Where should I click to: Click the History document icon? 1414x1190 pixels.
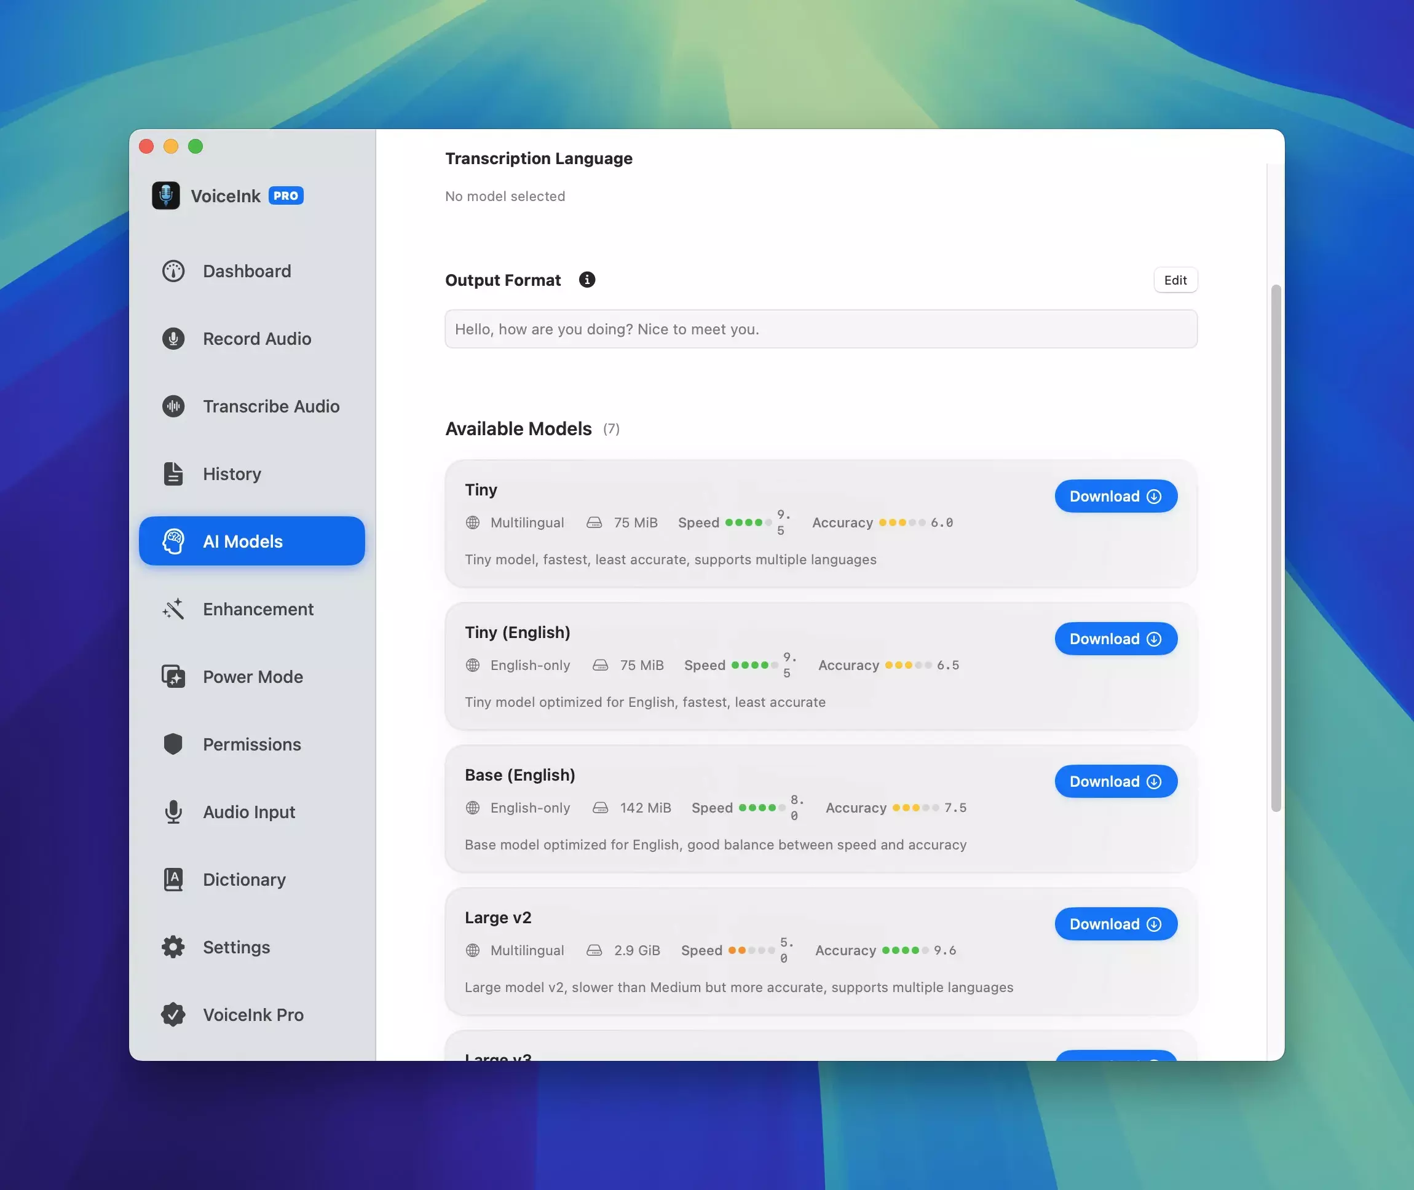173,473
